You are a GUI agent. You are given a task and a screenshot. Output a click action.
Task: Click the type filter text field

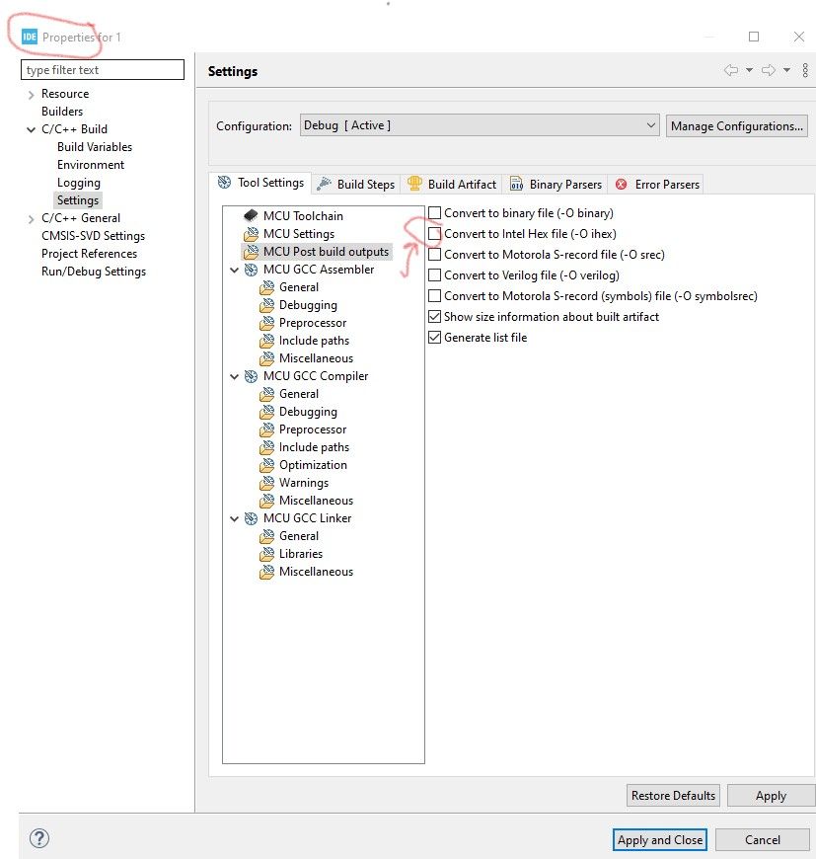pos(103,69)
